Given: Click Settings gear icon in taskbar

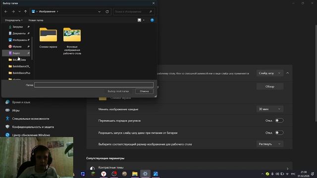Looking at the screenshot, I should (145, 174).
